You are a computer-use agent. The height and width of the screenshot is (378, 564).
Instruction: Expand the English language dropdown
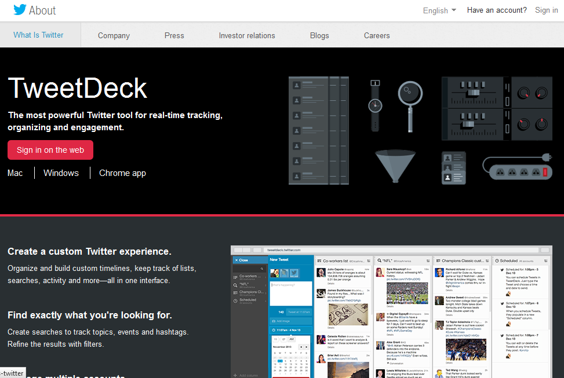[439, 10]
